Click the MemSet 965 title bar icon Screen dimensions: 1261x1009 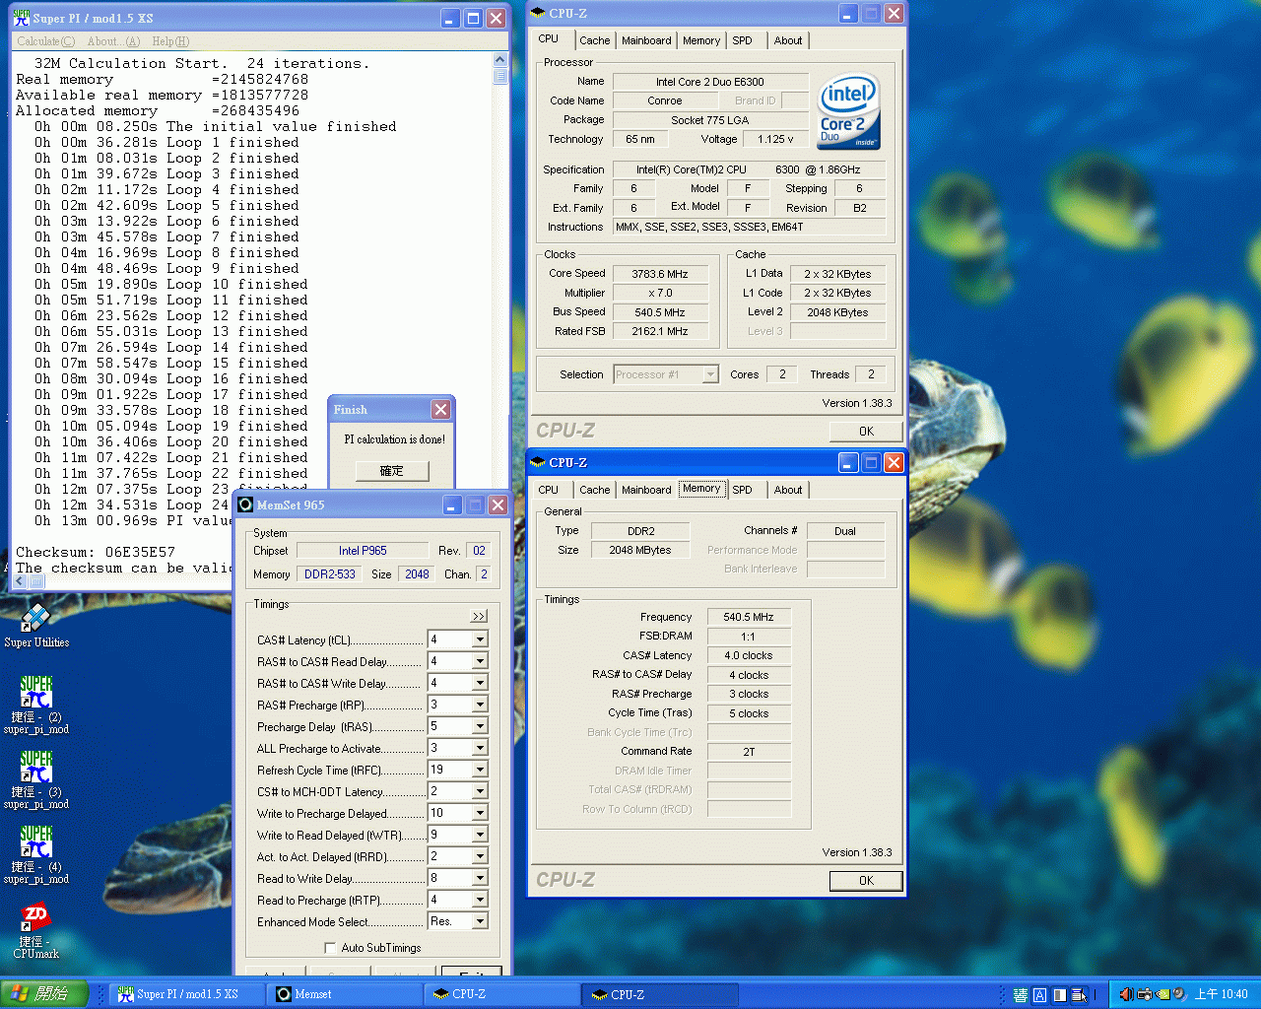(245, 504)
